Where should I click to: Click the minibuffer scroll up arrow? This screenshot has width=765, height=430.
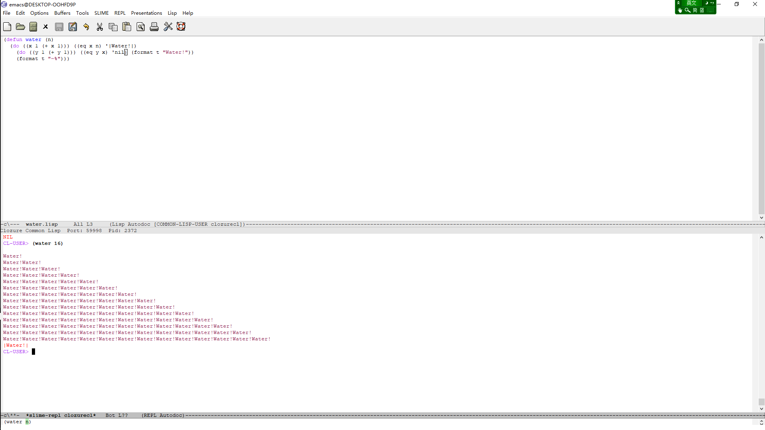761,421
